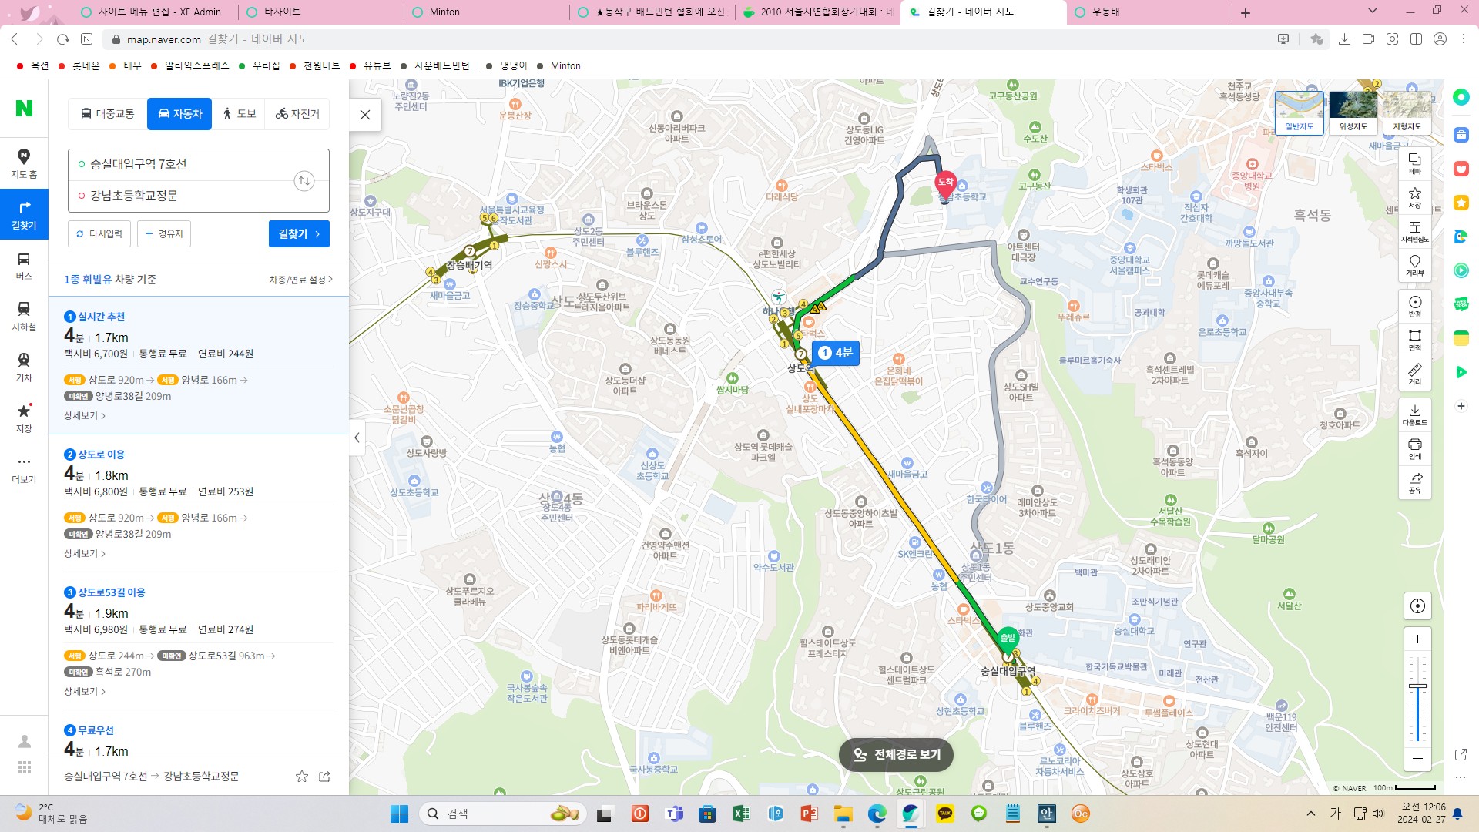Viewport: 1479px width, 832px height.
Task: Expand 상세보기 for 상도로 이용 route
Action: 84,553
